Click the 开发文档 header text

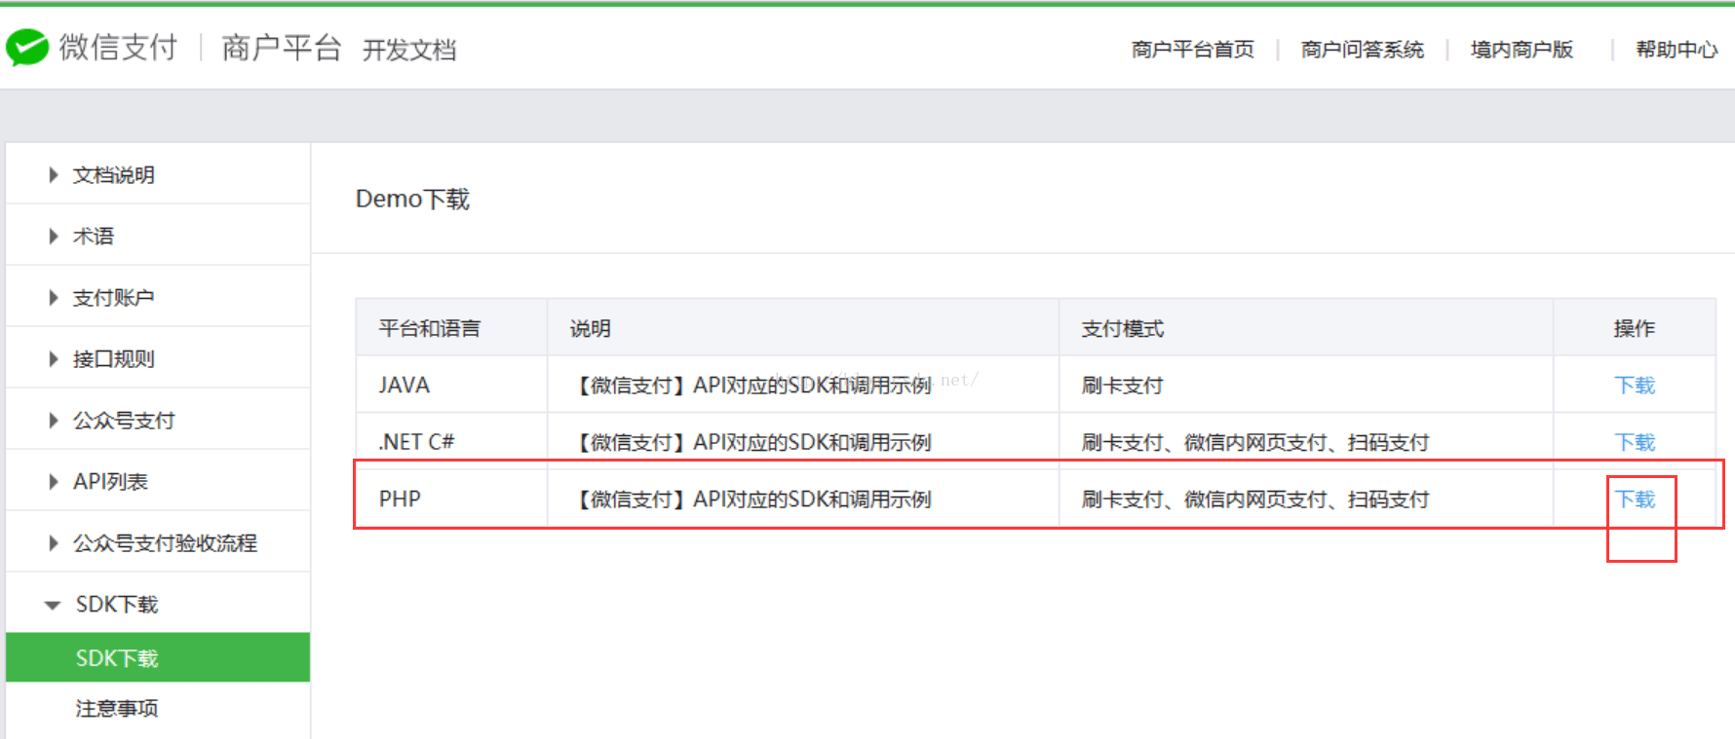409,50
